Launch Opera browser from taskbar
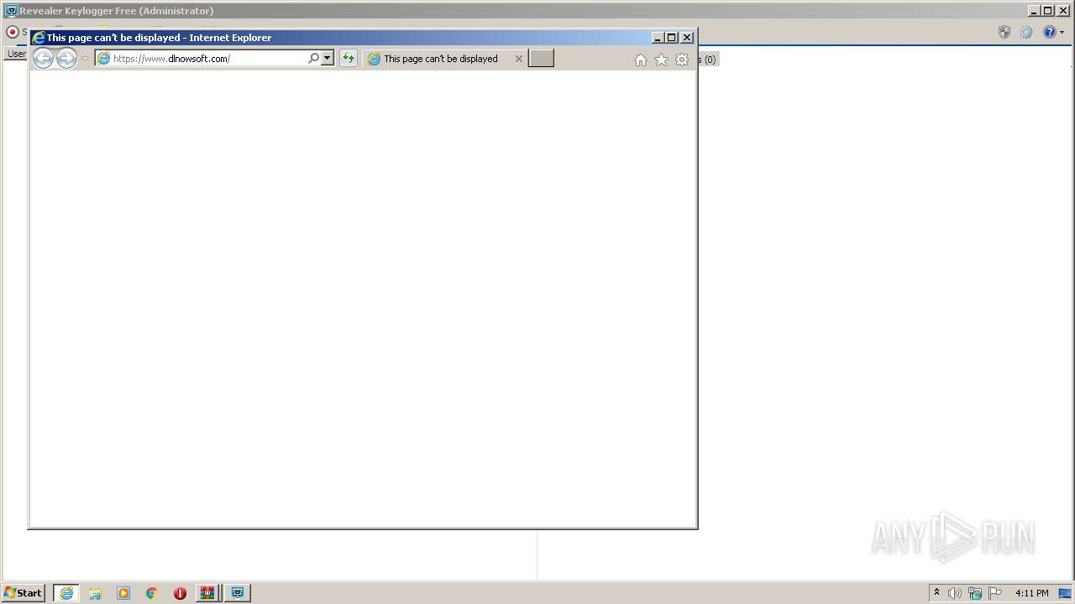Screen dimensions: 1075x604 180,593
